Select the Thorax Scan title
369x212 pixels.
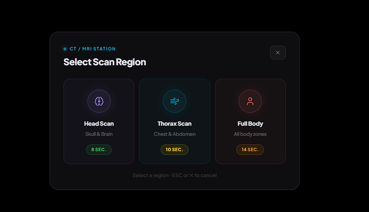pos(175,124)
